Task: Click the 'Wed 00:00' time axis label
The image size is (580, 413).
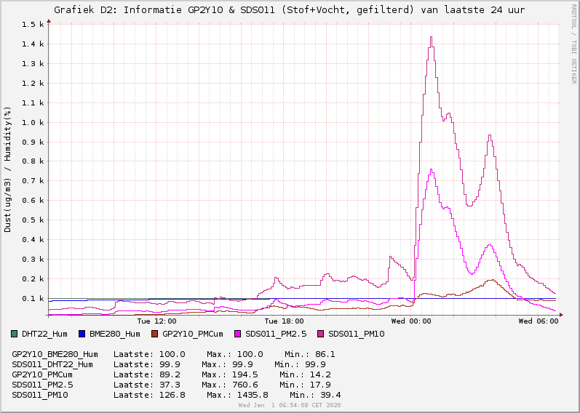Action: coord(411,321)
